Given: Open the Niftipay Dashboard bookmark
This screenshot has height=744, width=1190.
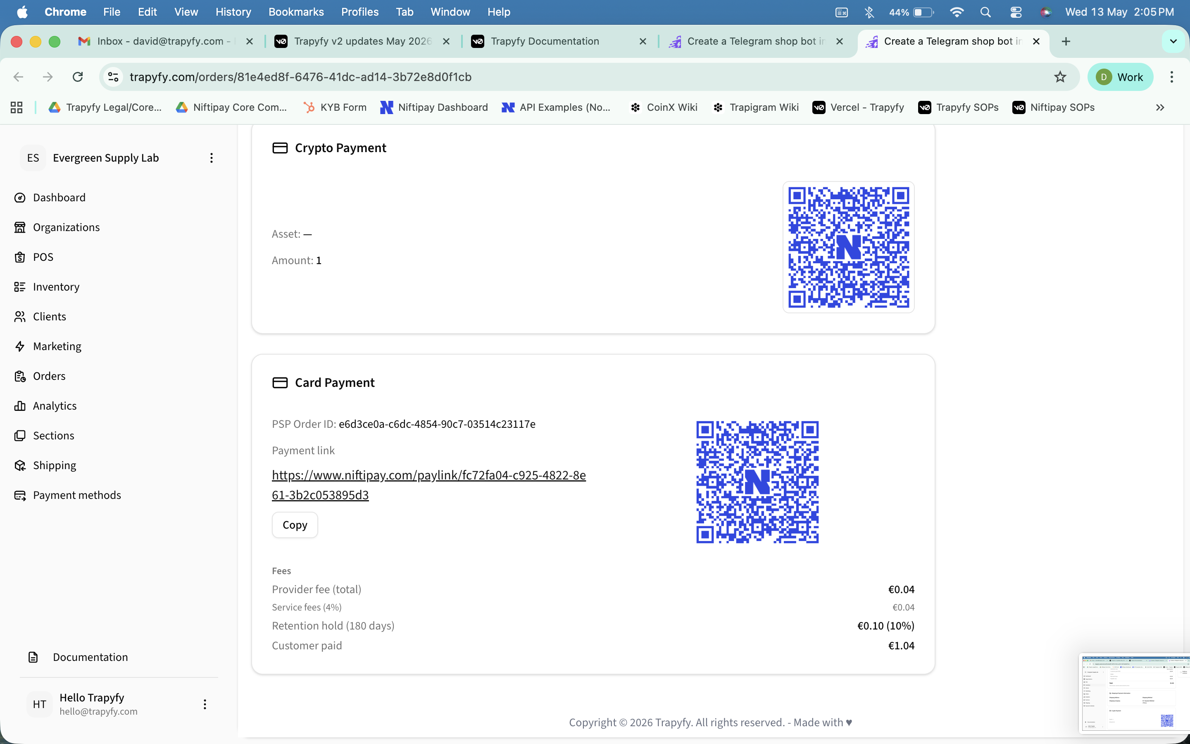Looking at the screenshot, I should [x=434, y=107].
